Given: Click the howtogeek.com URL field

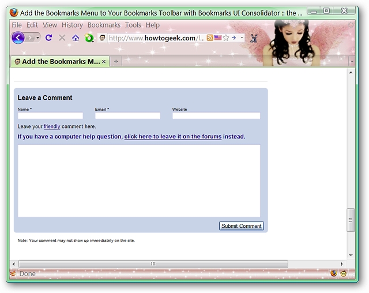Looking at the screenshot, I should pos(156,38).
